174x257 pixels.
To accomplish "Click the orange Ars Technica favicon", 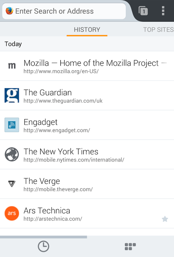I will tap(12, 213).
